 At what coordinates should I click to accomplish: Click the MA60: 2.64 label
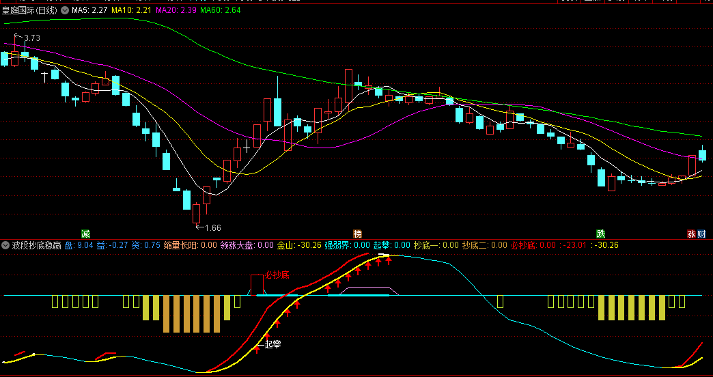[x=220, y=10]
